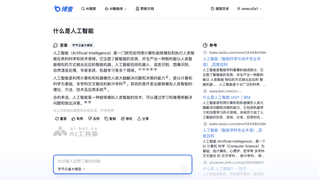Screen dimensions: 319x180
Task: Click the 博查 logo icon
Action: (x=57, y=8)
